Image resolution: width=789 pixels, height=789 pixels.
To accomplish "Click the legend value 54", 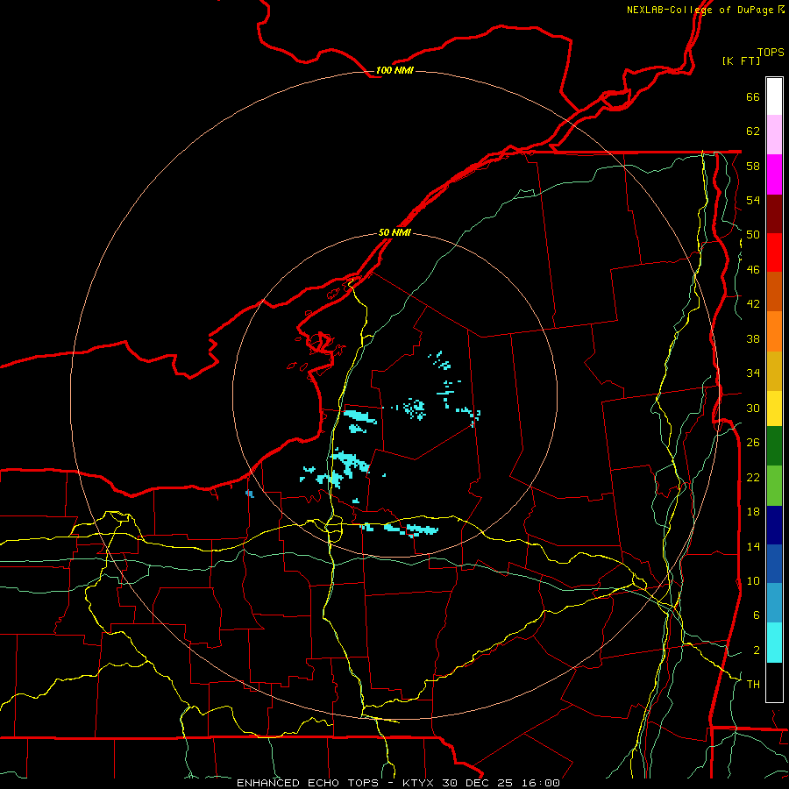I will (753, 200).
